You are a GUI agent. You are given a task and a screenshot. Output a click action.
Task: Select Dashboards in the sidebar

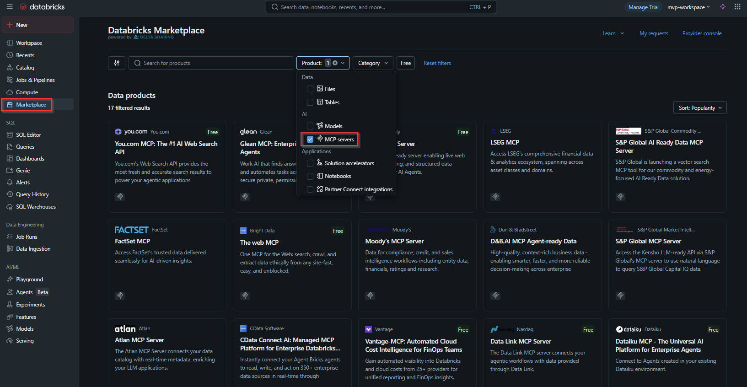tap(30, 159)
